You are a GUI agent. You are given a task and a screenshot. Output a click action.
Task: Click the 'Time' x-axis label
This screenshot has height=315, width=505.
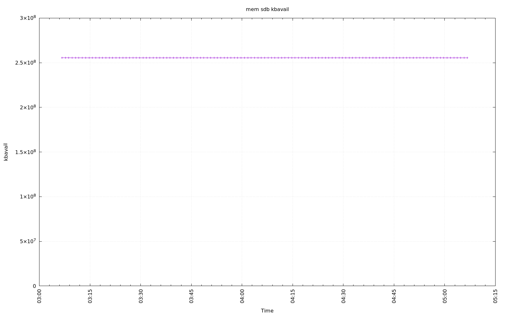point(267,311)
